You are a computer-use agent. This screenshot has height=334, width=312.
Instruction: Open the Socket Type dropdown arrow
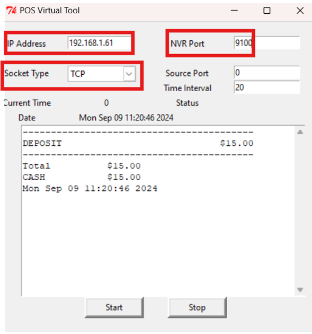[129, 74]
